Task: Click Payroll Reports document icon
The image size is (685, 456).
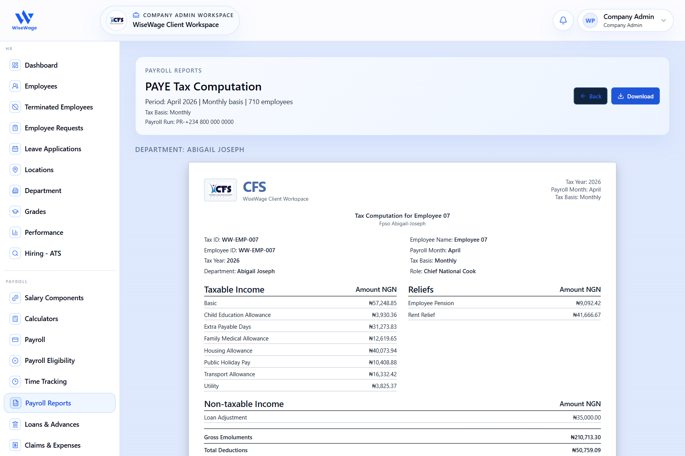Action: (x=16, y=403)
